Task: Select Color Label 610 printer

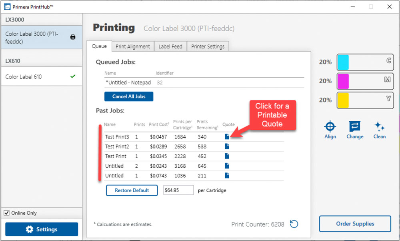Action: tap(42, 76)
